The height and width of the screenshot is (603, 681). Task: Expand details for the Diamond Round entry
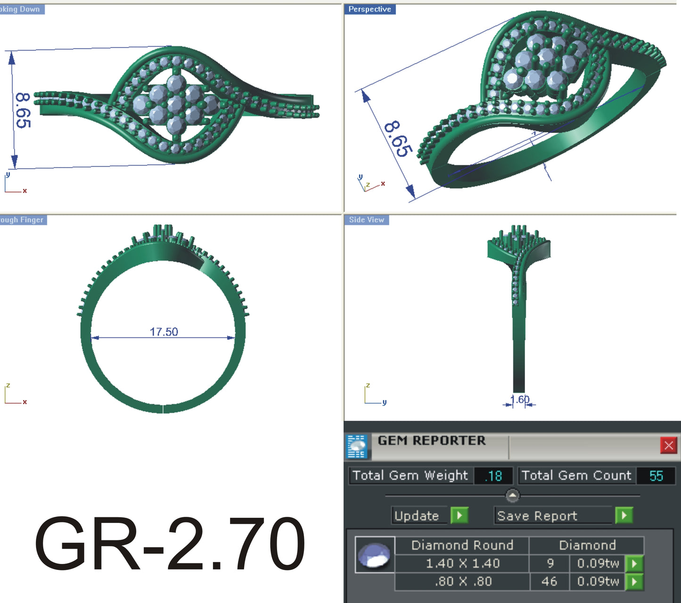(462, 545)
